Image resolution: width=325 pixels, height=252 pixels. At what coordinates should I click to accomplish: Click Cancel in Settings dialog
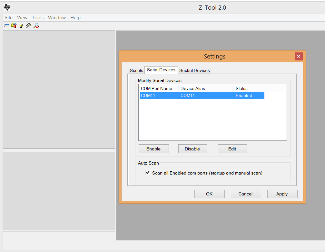point(246,194)
